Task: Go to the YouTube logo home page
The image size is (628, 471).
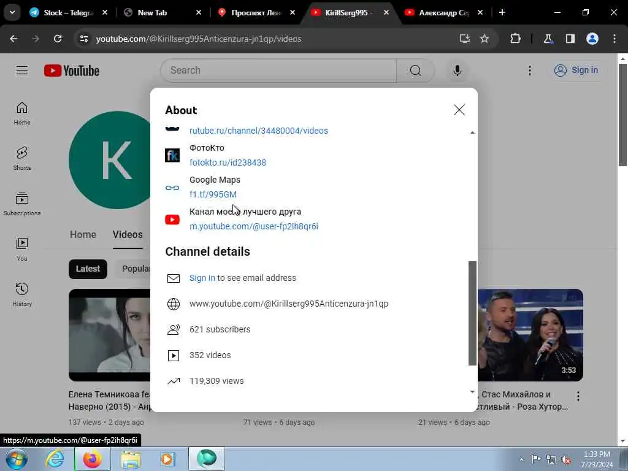Action: 72,71
